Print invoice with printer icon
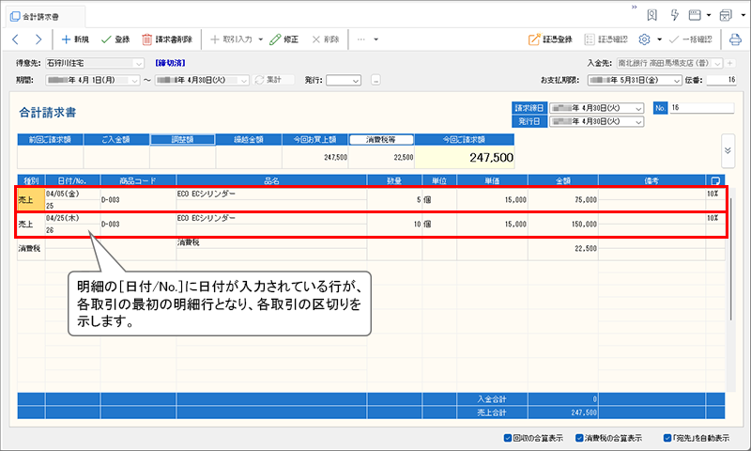Screen dimensions: 751x451 [x=735, y=39]
